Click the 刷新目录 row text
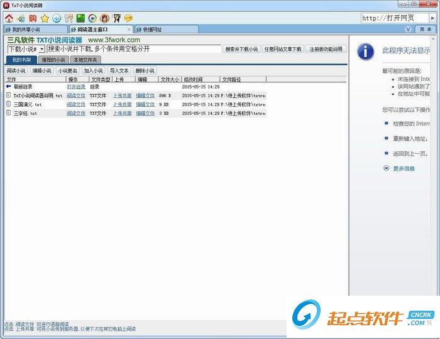Image resolution: width=440 pixels, height=339 pixels. click(x=23, y=87)
